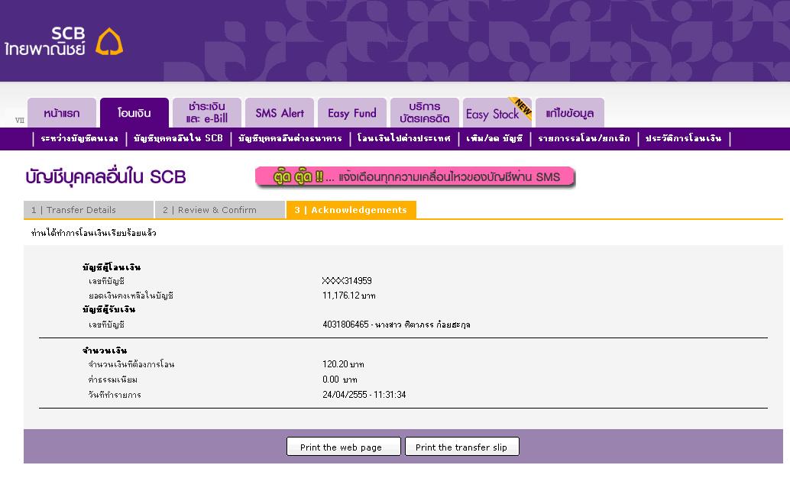Viewport: 790px width, 478px height.
Task: Click the จำนวนเงินที่ต้องการโอน label
Action: (x=131, y=364)
